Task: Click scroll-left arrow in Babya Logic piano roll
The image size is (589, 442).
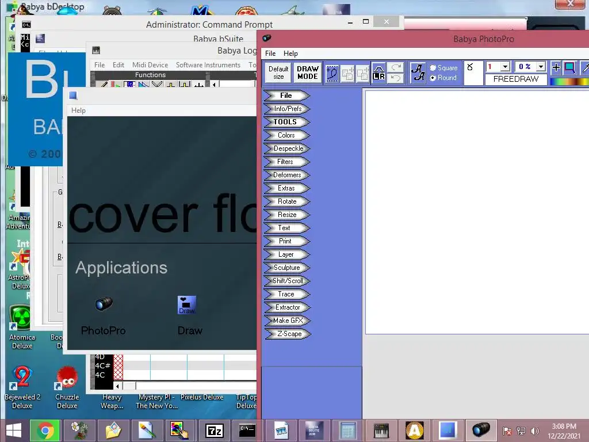Action: click(118, 386)
